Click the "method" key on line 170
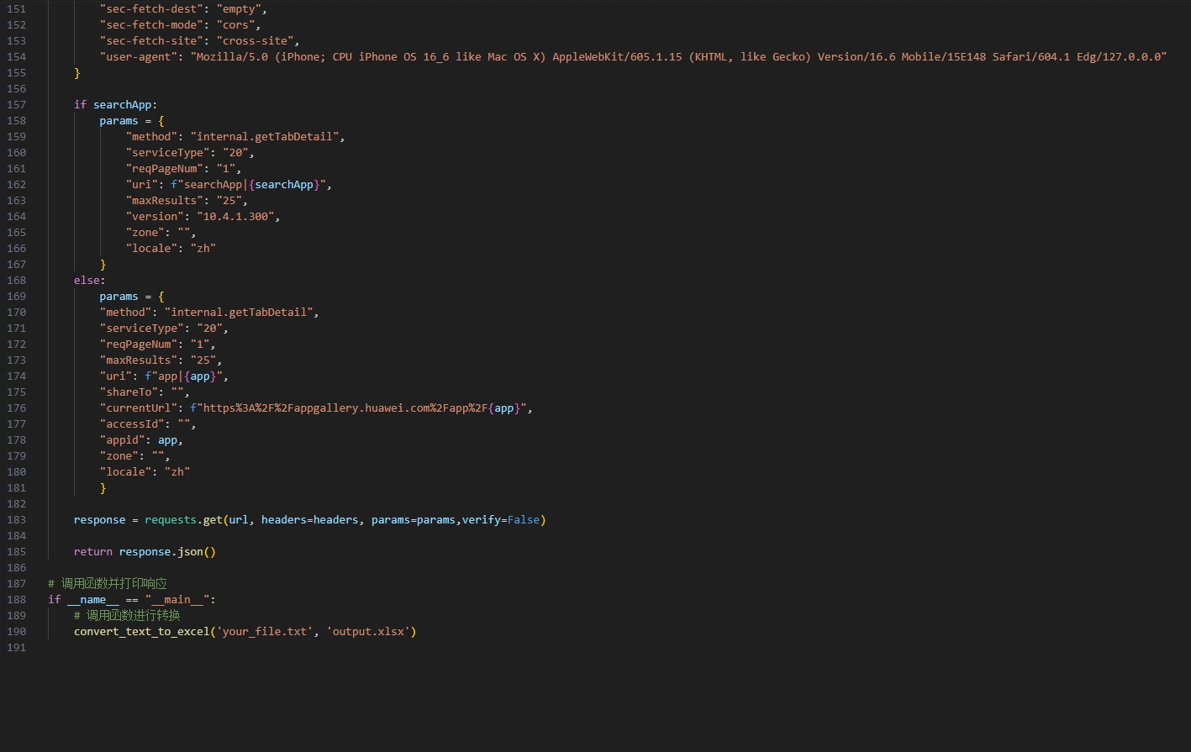 point(125,313)
